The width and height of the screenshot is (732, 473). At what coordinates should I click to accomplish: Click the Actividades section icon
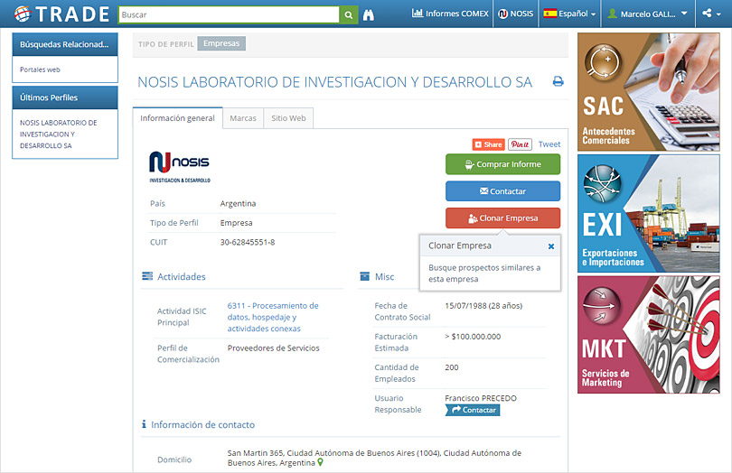point(147,276)
